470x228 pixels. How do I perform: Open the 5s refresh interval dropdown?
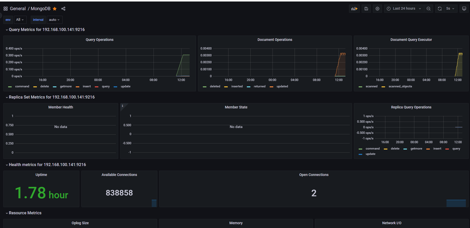(x=450, y=9)
